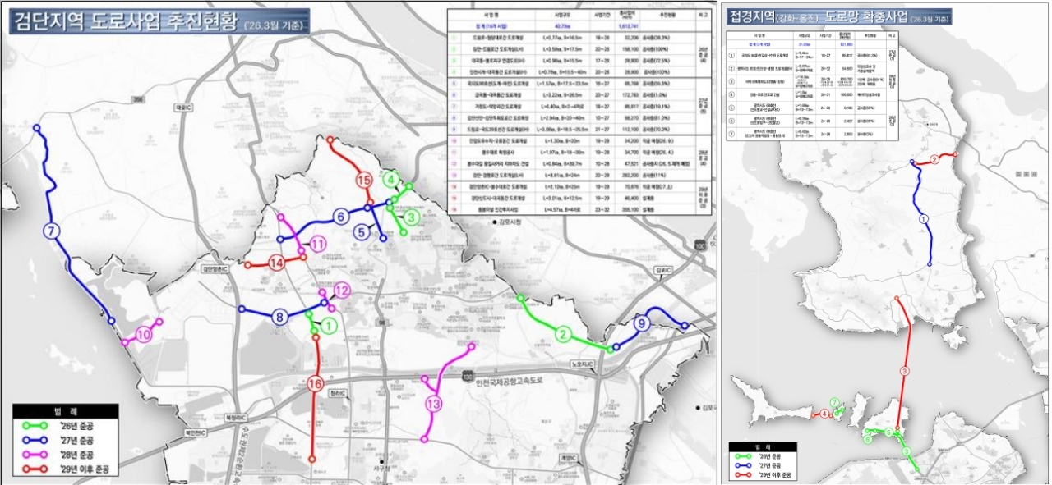Click red '29년 이후 준공 swatch in right legend

coord(743,475)
